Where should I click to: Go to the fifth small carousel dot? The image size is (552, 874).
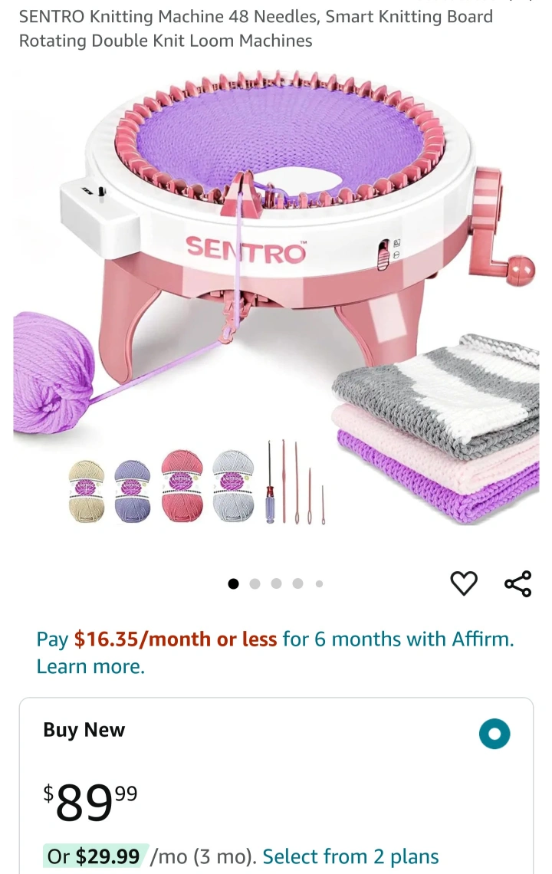coord(319,583)
